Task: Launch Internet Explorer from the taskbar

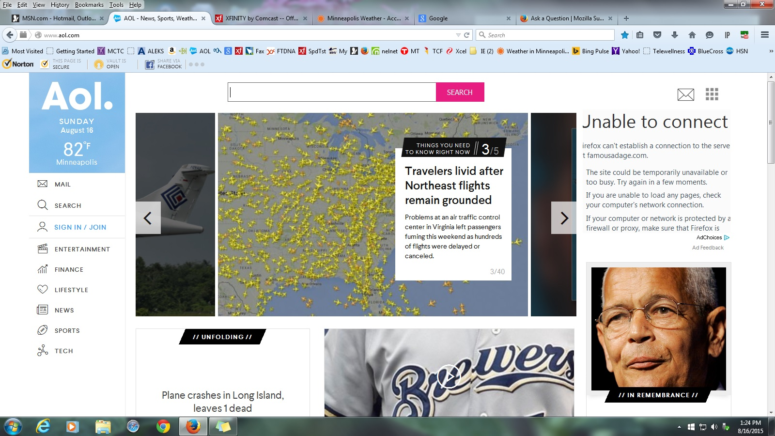Action: [x=43, y=426]
